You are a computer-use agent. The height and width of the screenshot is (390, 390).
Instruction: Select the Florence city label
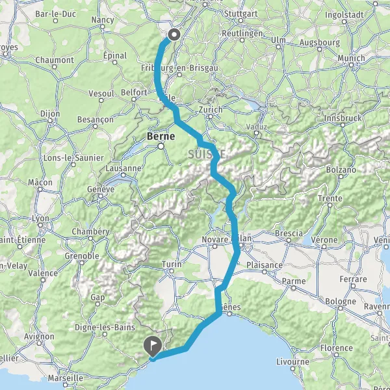tap(337, 348)
